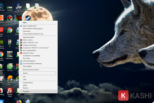Select the 23 image thumbnail on desktop
154x103 pixels.
tap(10, 42)
